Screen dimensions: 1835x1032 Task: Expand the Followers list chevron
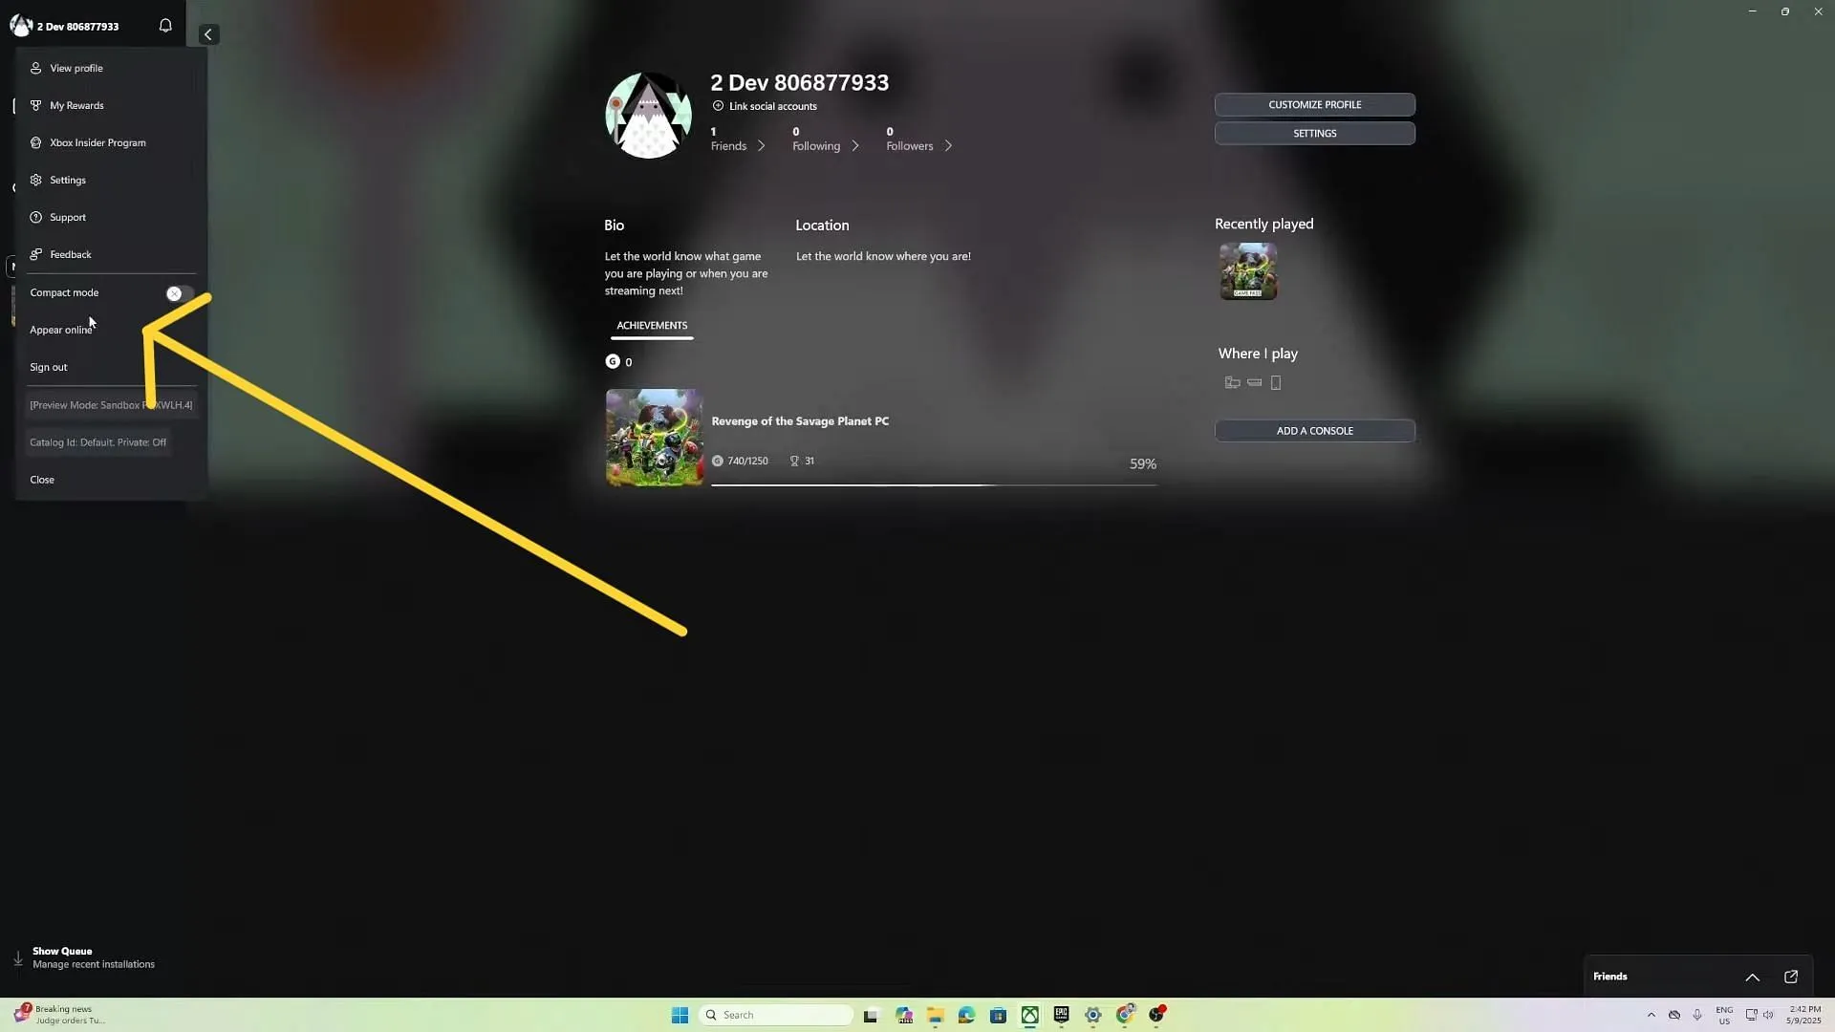click(948, 146)
